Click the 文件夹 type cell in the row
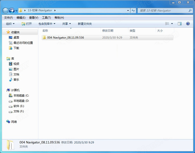This screenshot has height=153, width=195. 134,37
